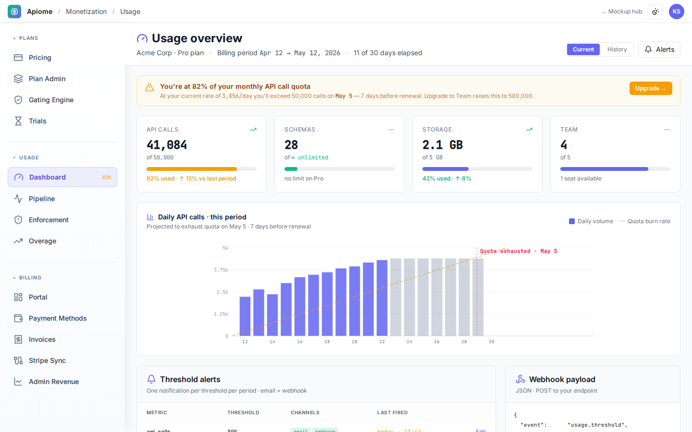Click the Apiome logo icon
The image size is (692, 432).
click(14, 12)
